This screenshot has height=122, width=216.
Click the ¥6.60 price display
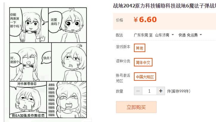[145, 19]
